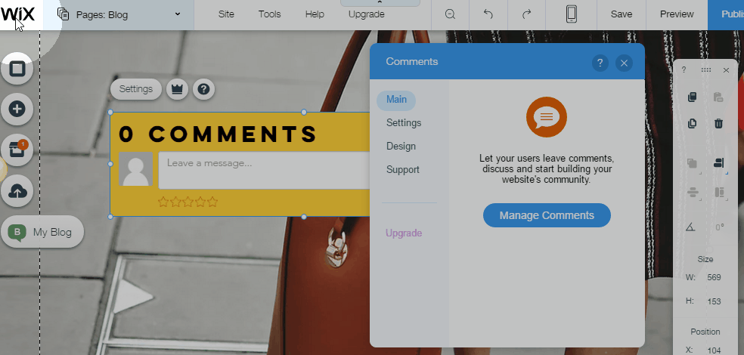This screenshot has height=355, width=744.
Task: Open the Site menu
Action: 226,14
